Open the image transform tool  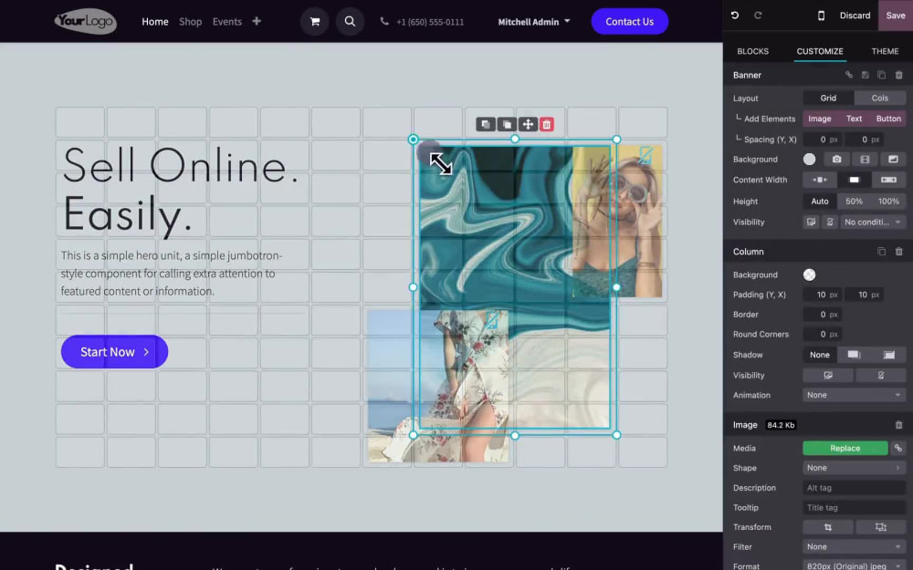(880, 527)
